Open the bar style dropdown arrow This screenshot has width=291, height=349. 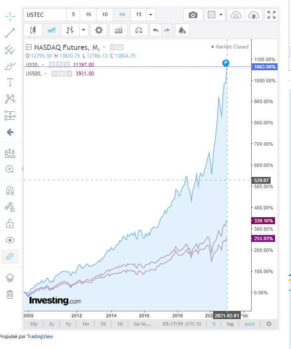click(84, 30)
